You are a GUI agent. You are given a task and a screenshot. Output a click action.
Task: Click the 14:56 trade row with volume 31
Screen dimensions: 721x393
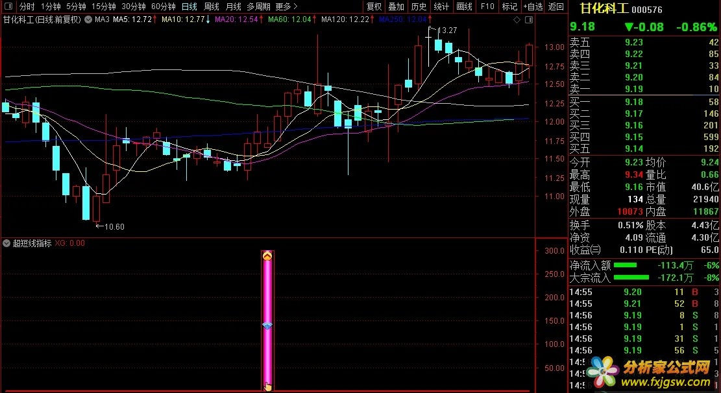click(644, 339)
